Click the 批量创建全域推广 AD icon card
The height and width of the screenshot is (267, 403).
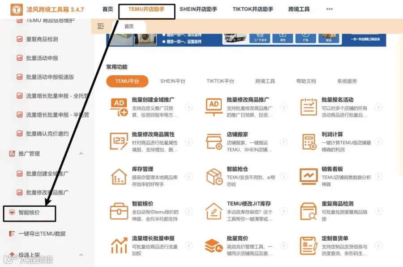[x=119, y=107]
